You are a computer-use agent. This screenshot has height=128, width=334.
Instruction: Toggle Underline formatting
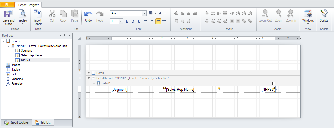point(139,21)
